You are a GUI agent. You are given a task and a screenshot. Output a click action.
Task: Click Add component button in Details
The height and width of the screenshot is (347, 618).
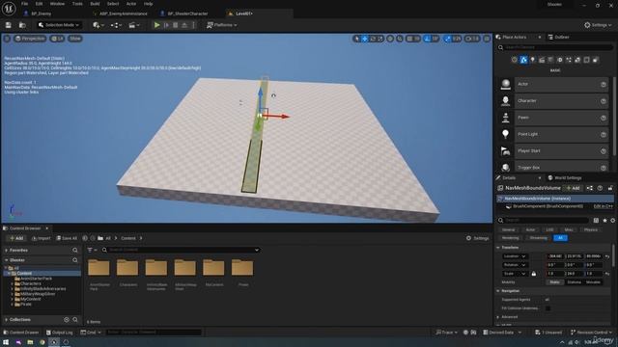(573, 188)
